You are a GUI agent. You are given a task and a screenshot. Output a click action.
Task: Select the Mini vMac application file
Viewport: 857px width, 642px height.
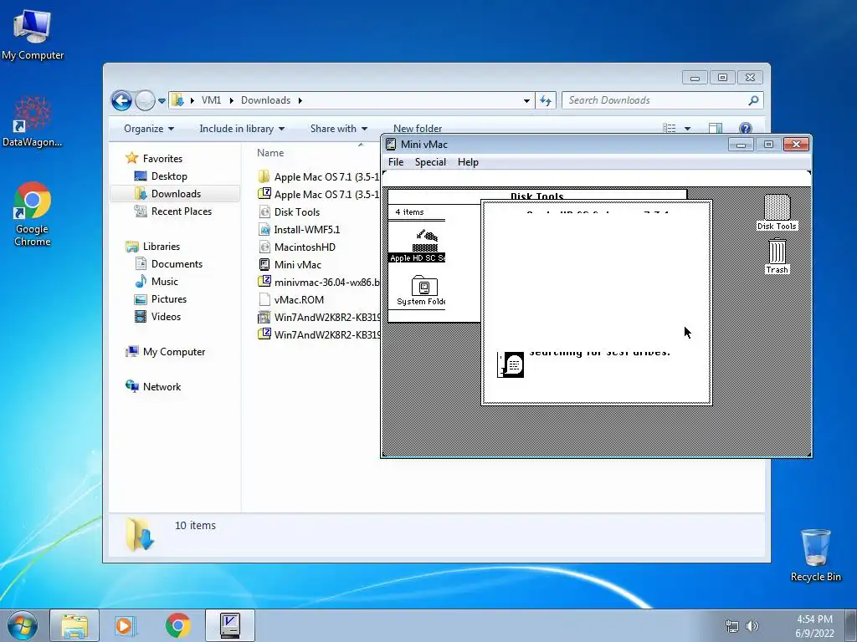(297, 265)
